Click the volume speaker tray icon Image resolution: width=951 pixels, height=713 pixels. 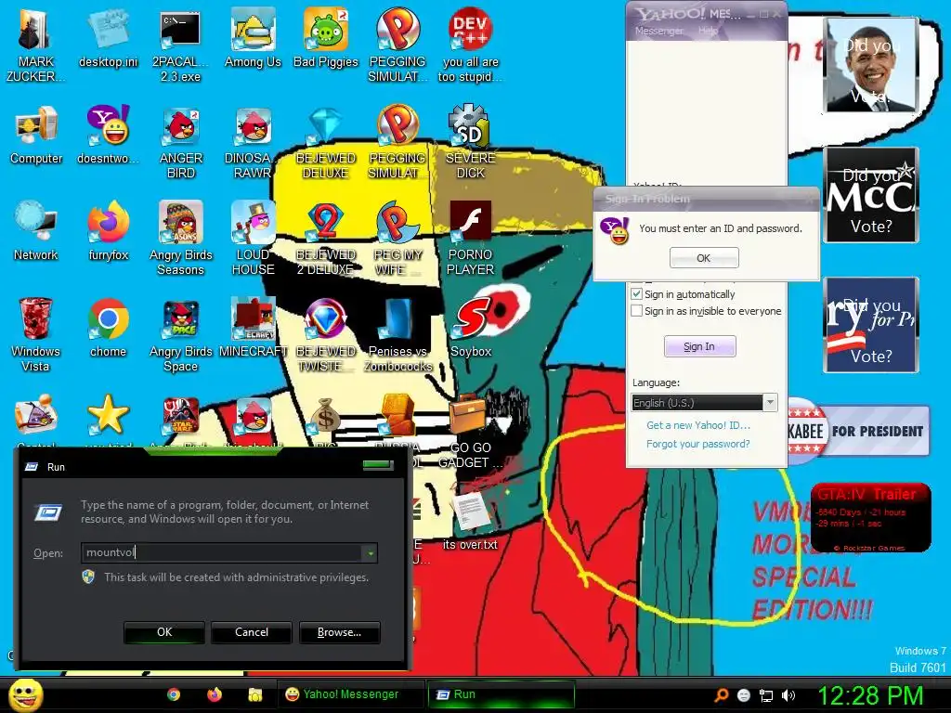pos(788,695)
